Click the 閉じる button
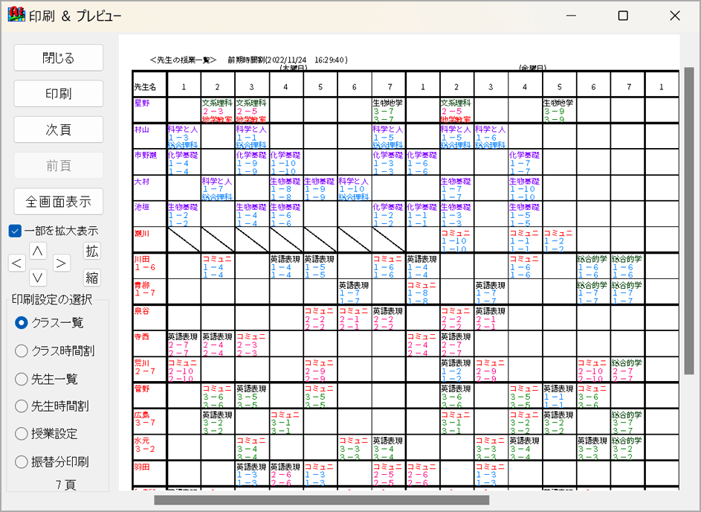Image resolution: width=701 pixels, height=512 pixels. coord(59,58)
